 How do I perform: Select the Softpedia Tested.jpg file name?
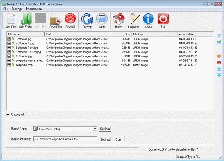click(x=28, y=52)
